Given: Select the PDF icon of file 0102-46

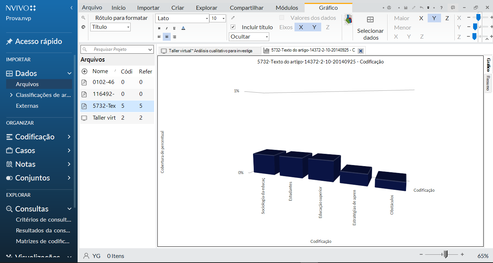Looking at the screenshot, I should (84, 82).
